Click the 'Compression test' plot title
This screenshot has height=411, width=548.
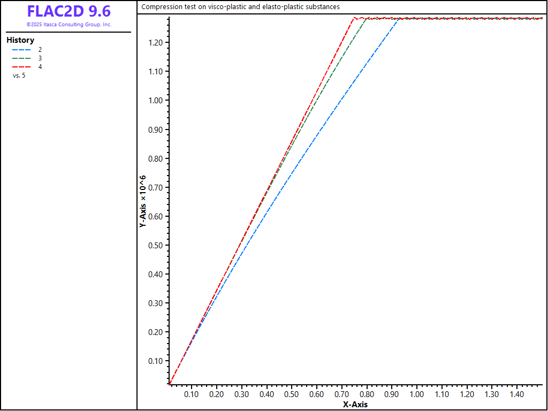coord(240,7)
